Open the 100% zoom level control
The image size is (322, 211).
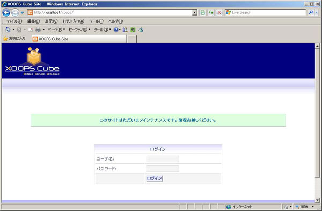[302, 207]
